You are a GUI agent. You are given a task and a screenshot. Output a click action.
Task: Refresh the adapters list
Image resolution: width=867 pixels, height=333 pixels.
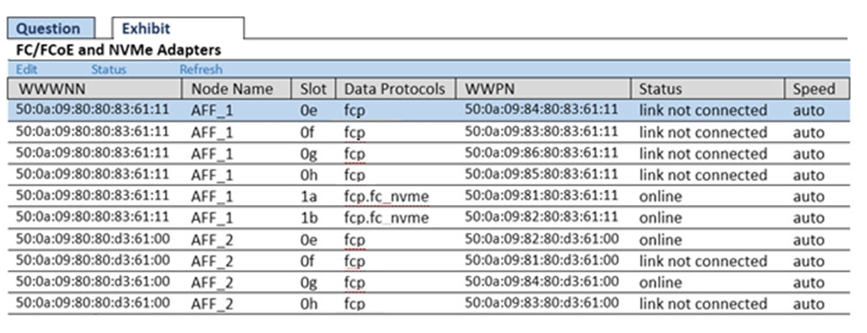coord(201,69)
